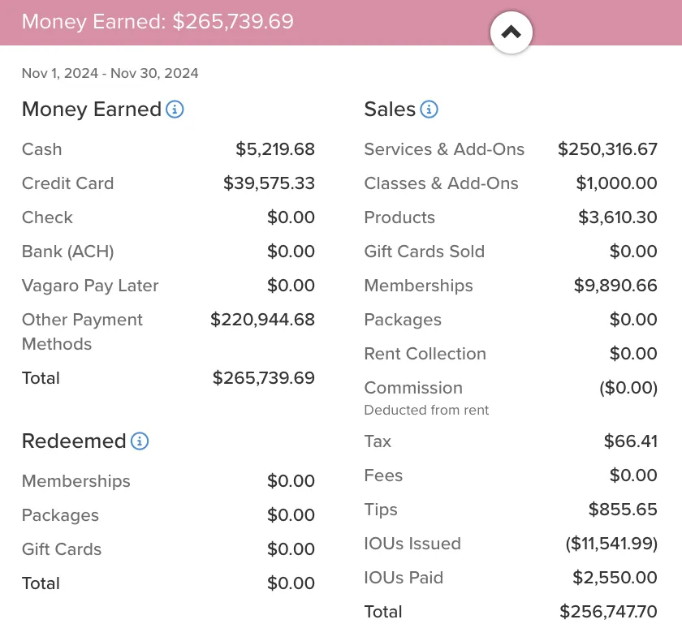Open the Cash amount $5,219.68
The height and width of the screenshot is (641, 682).
275,149
